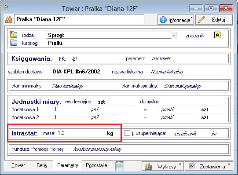238x175 pixels.
Task: Click the Intrastat masa value 1,2
Action: click(61, 133)
